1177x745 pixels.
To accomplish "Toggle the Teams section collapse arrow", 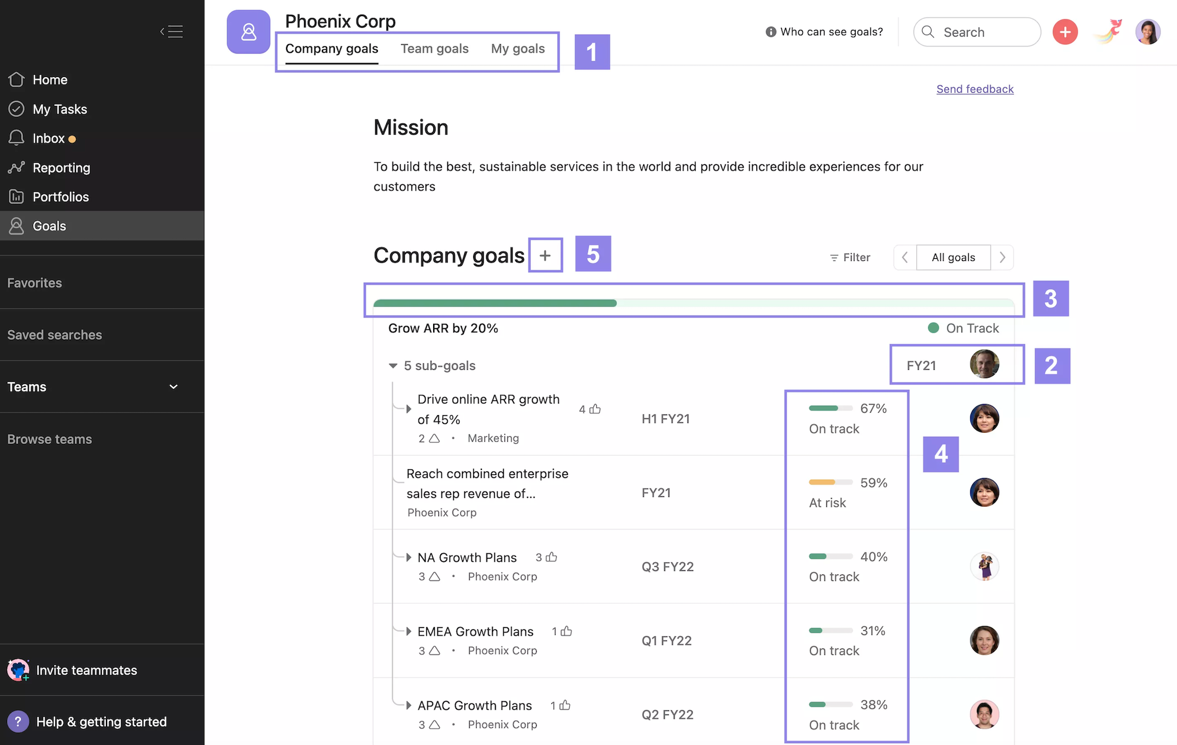I will (172, 386).
